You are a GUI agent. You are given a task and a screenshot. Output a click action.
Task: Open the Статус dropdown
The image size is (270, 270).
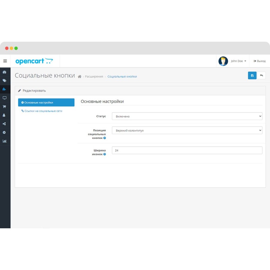click(187, 116)
